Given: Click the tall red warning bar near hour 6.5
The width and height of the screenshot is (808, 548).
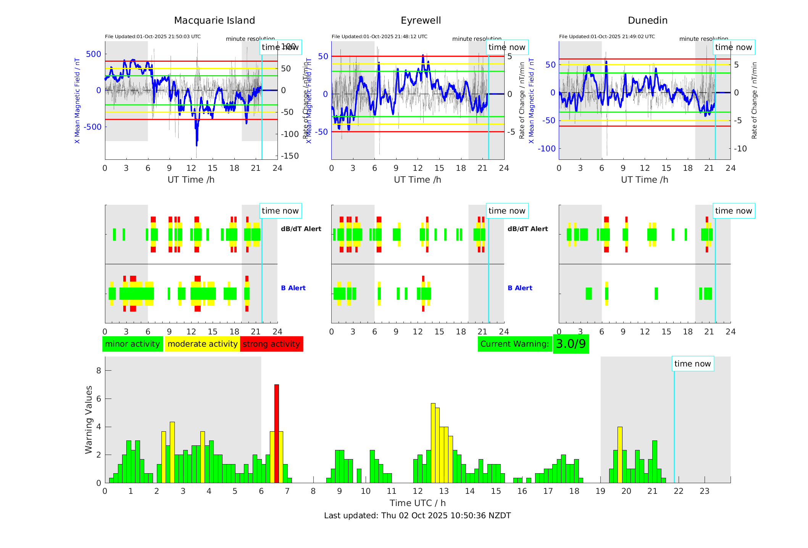Looking at the screenshot, I should 277,433.
